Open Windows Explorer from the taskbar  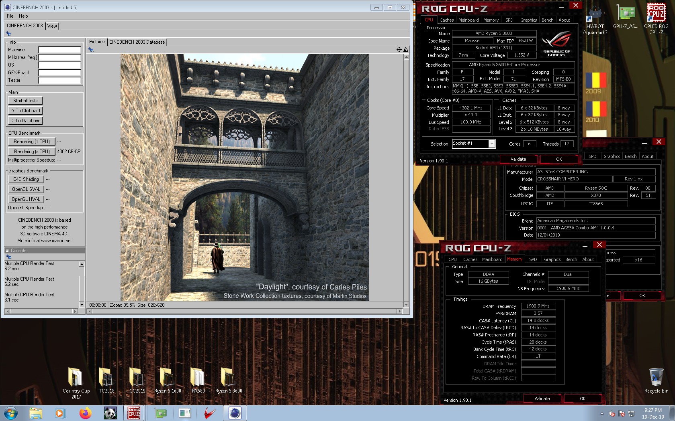click(35, 413)
